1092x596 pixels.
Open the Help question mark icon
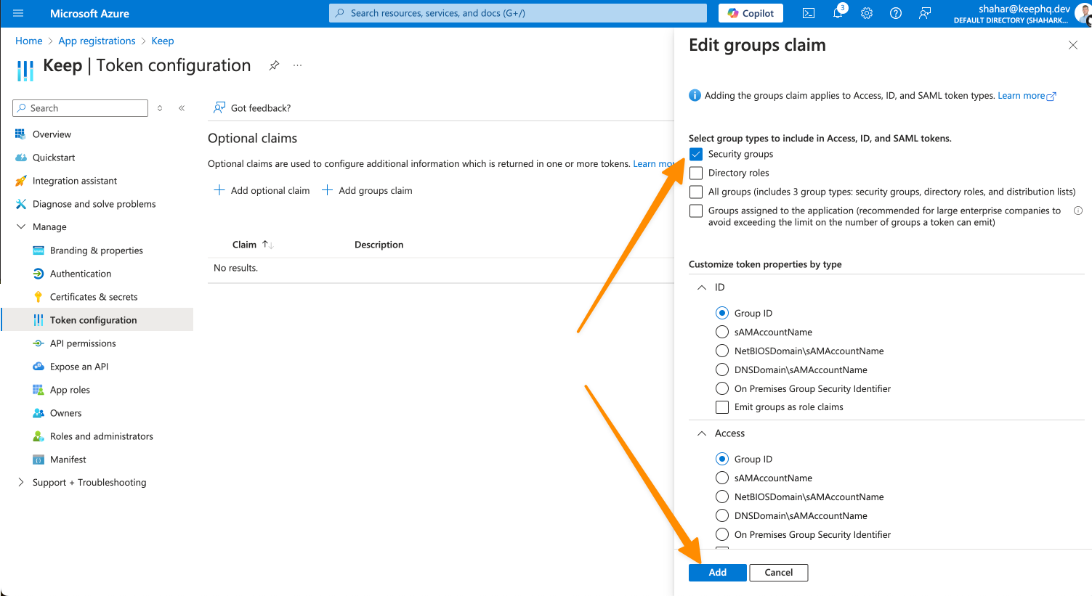[x=896, y=13]
